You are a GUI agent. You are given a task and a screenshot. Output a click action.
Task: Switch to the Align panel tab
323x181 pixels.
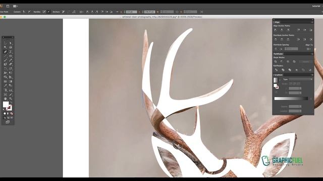tap(277, 22)
